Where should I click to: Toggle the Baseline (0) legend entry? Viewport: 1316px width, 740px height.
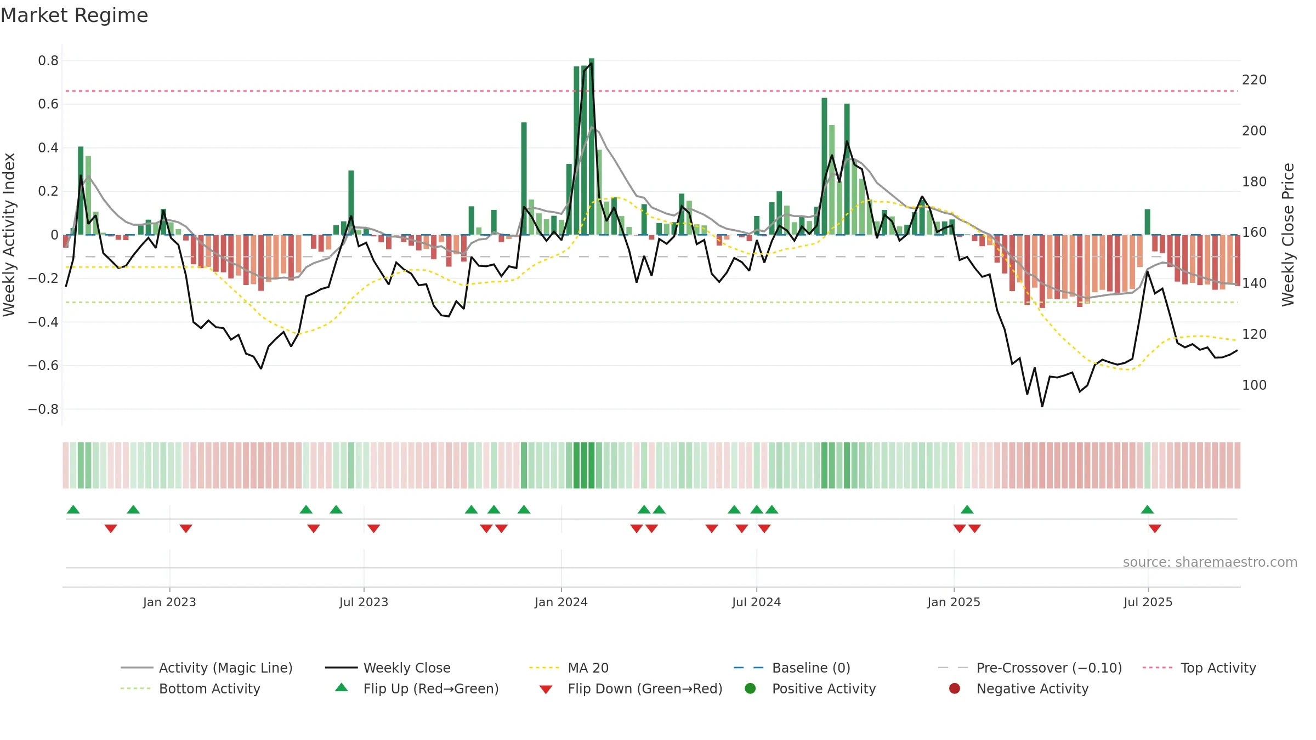point(792,668)
